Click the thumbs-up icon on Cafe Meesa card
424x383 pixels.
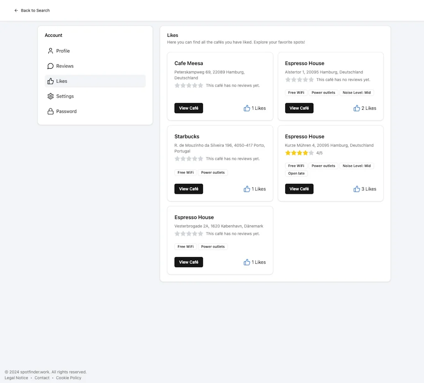(247, 108)
